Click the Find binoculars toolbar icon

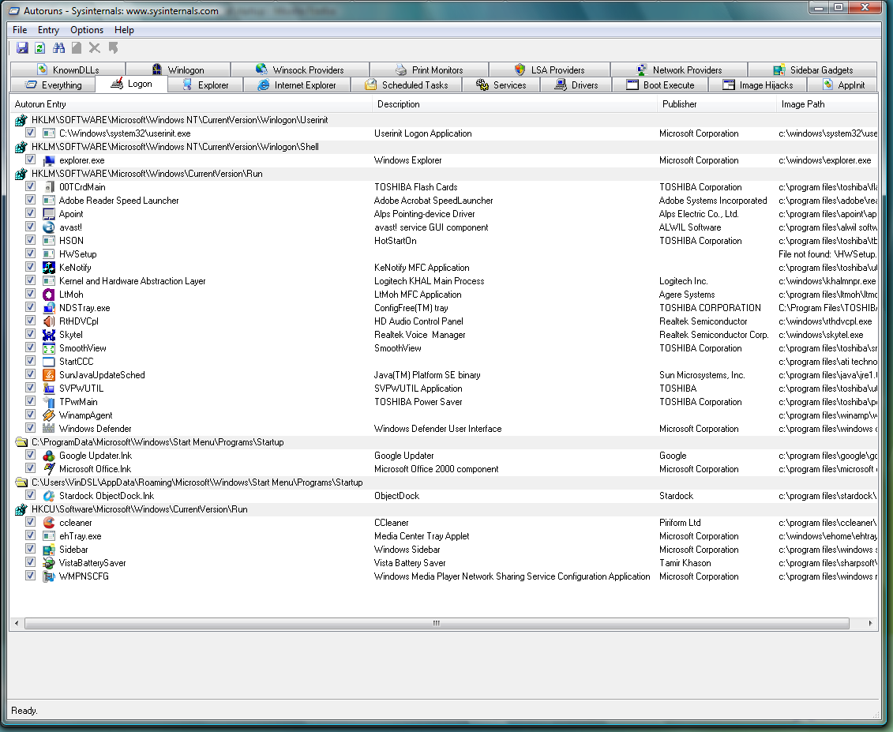click(x=58, y=48)
